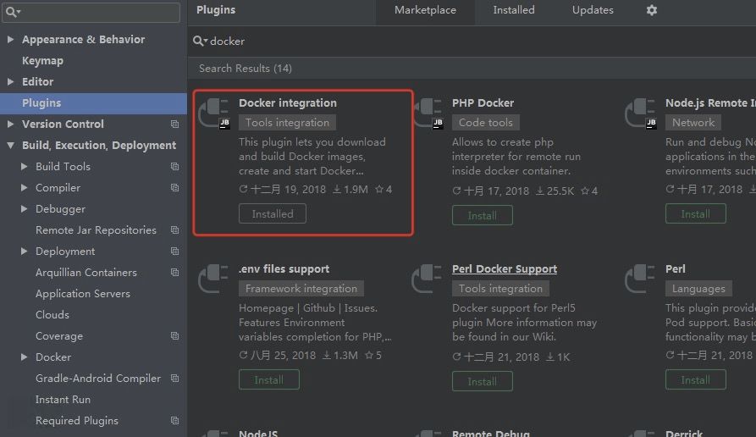Click the Perl Docker Support plugin icon
This screenshot has width=756, height=437.
point(427,279)
